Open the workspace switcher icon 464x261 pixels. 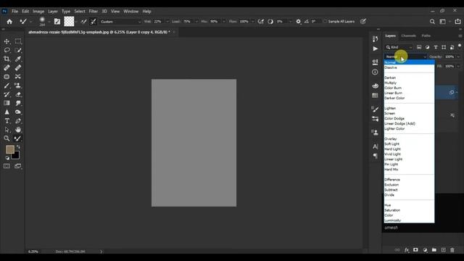tap(443, 21)
